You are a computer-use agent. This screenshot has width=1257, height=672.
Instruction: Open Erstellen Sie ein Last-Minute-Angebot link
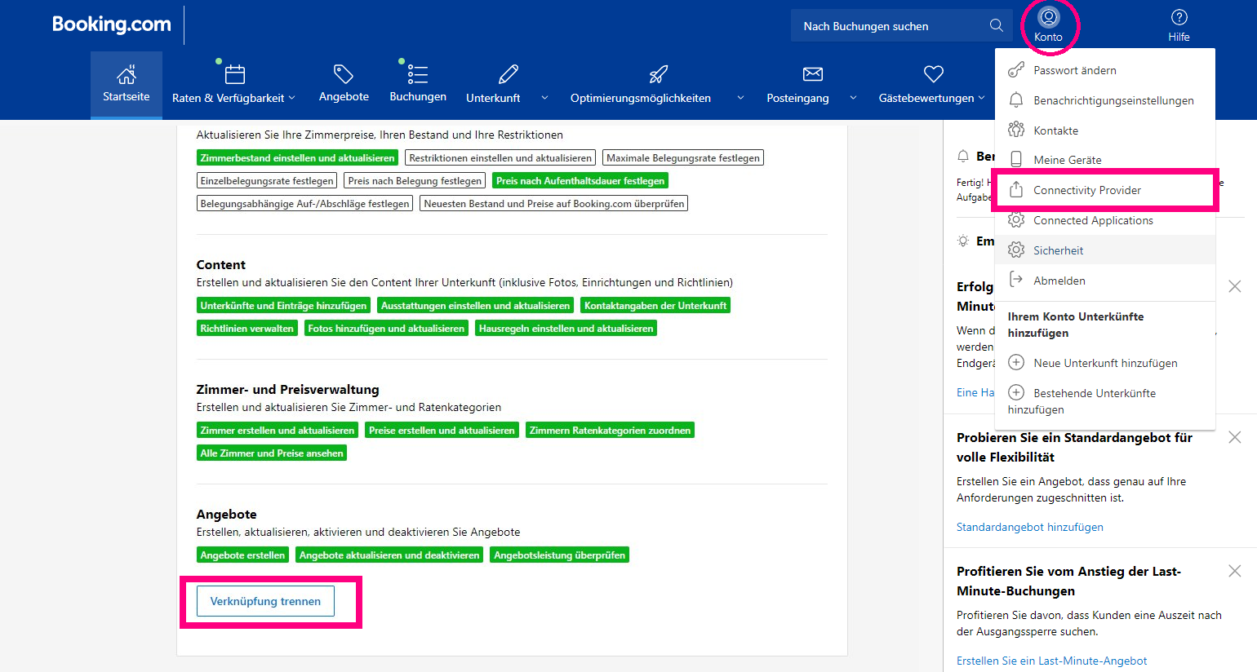1051,661
